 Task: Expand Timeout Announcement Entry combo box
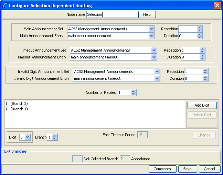coord(154,57)
